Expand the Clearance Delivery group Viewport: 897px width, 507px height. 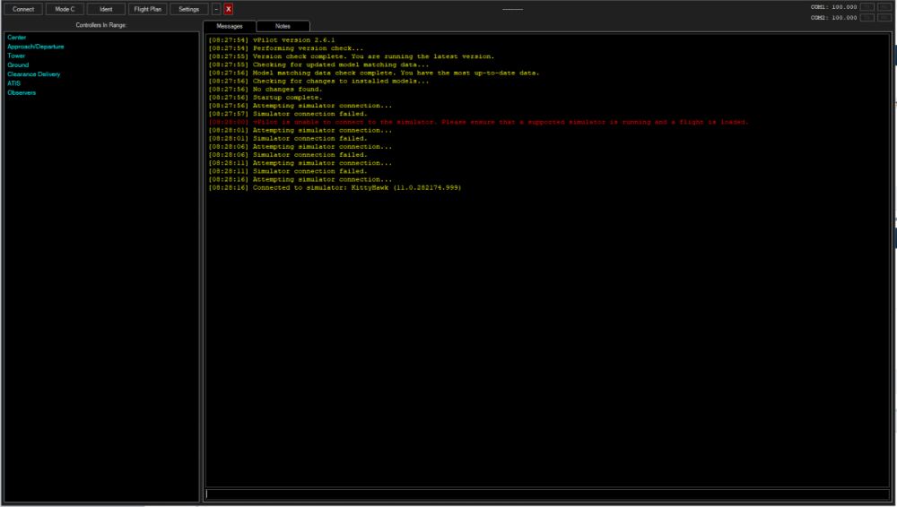pyautogui.click(x=33, y=74)
